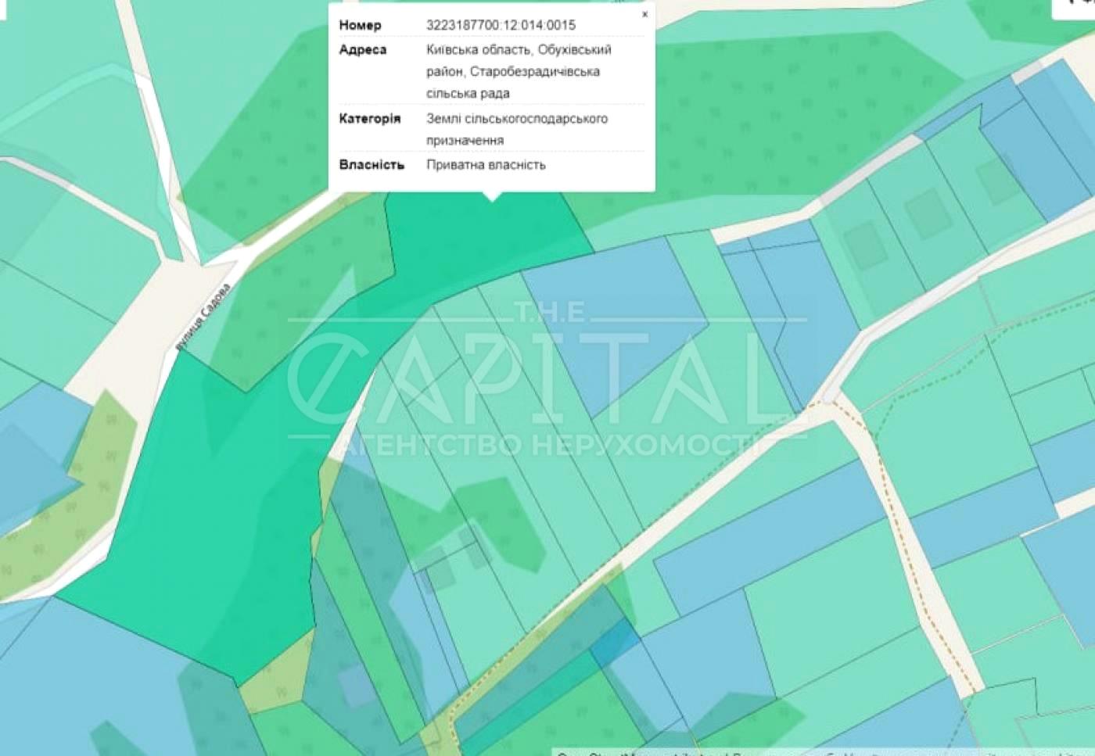Click the Номер field label
1095x756 pixels.
click(360, 25)
